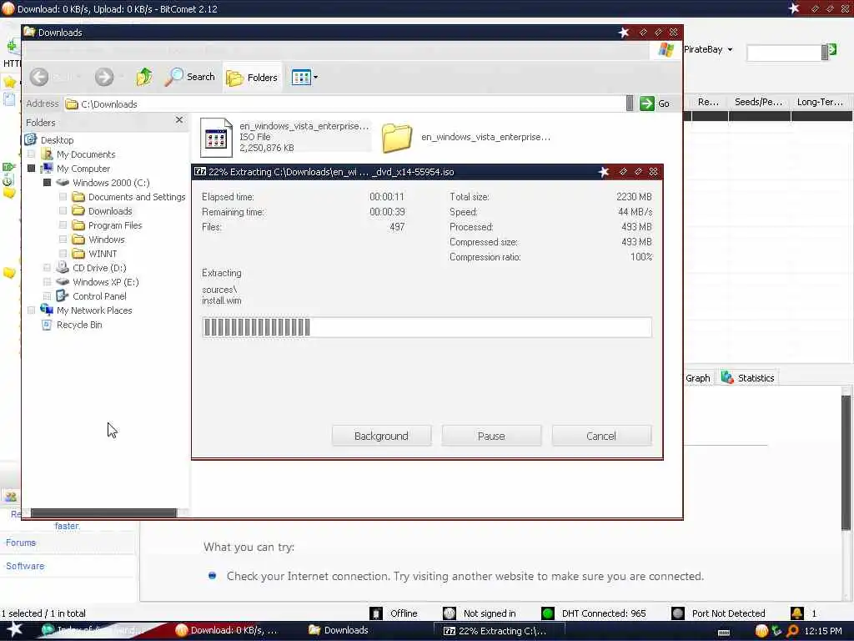Collapse Windows 2000 (C:) tree node
Screen dimensions: 854x641
click(x=48, y=183)
